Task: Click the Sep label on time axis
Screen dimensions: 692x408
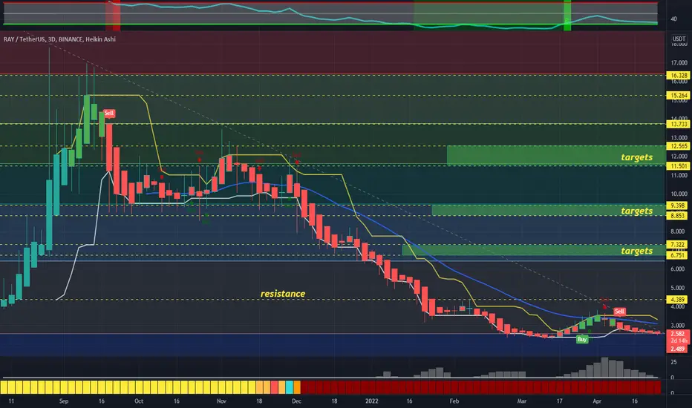Action: 64,401
